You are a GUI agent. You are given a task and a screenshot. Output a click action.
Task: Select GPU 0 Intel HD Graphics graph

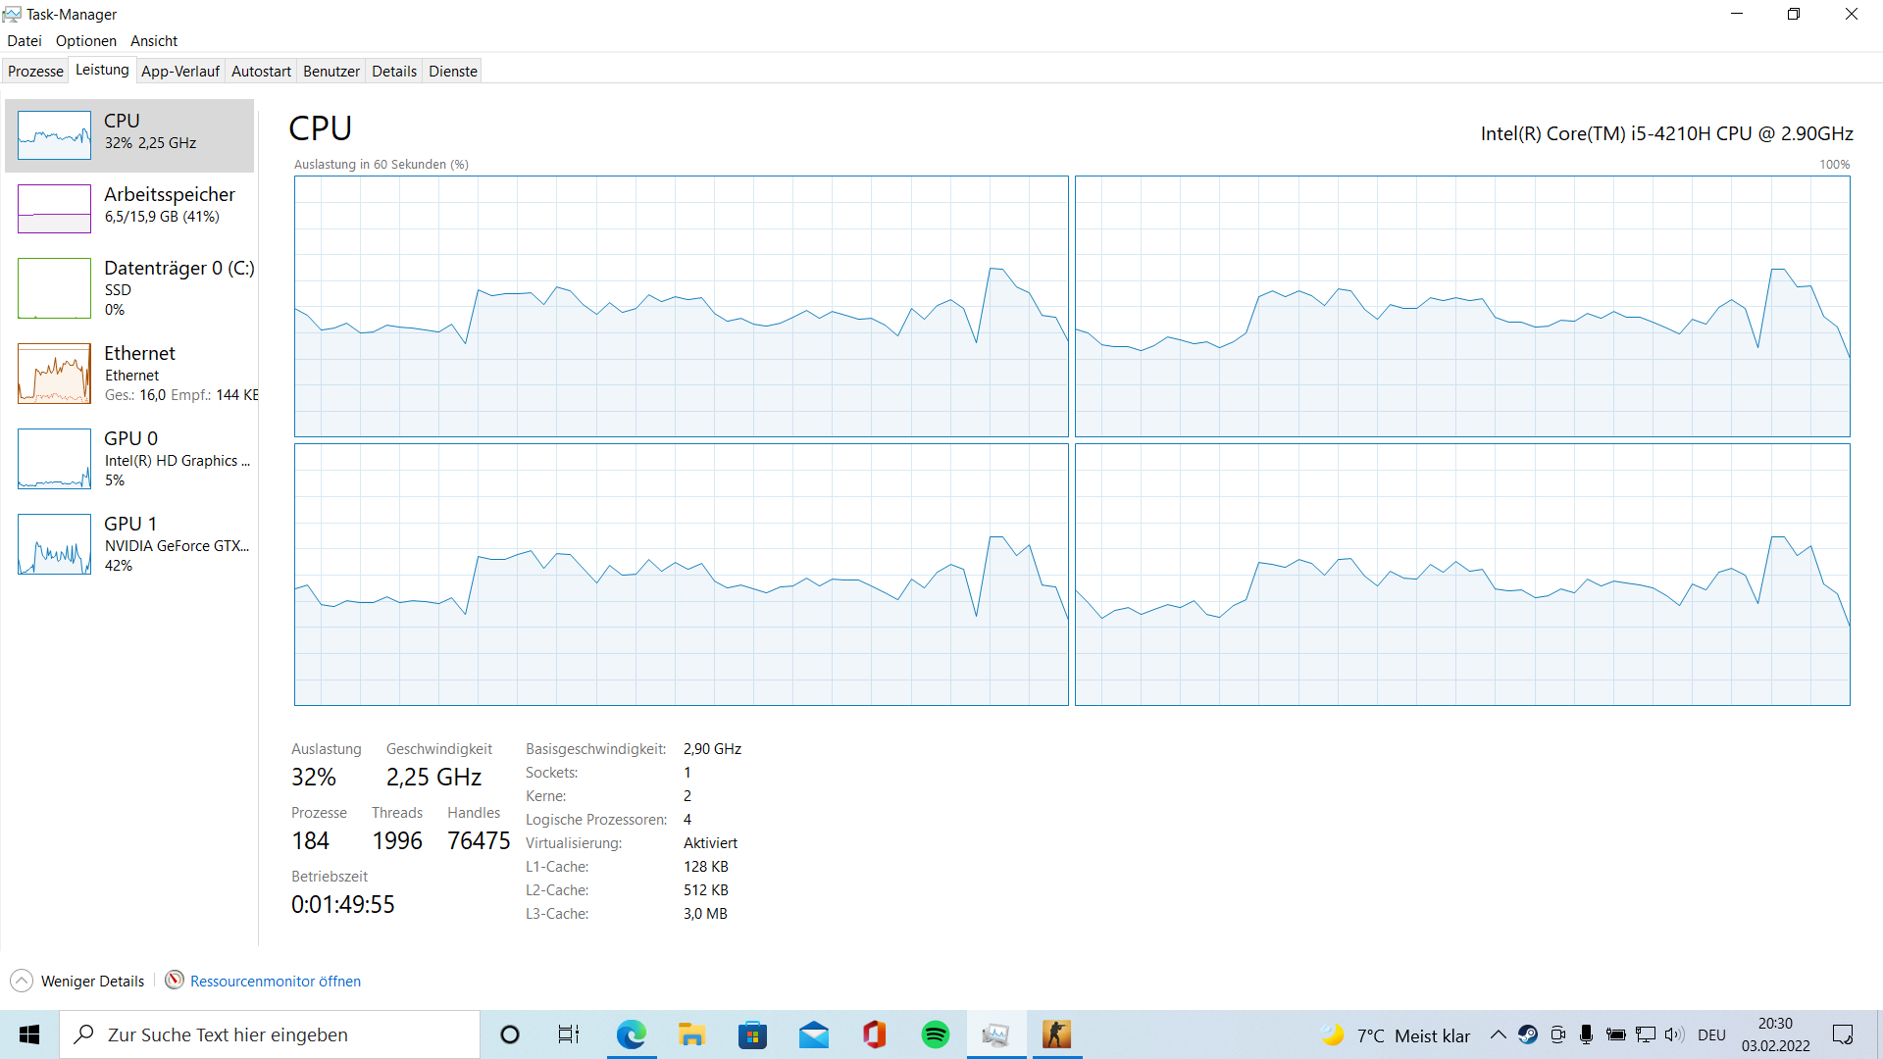54,459
